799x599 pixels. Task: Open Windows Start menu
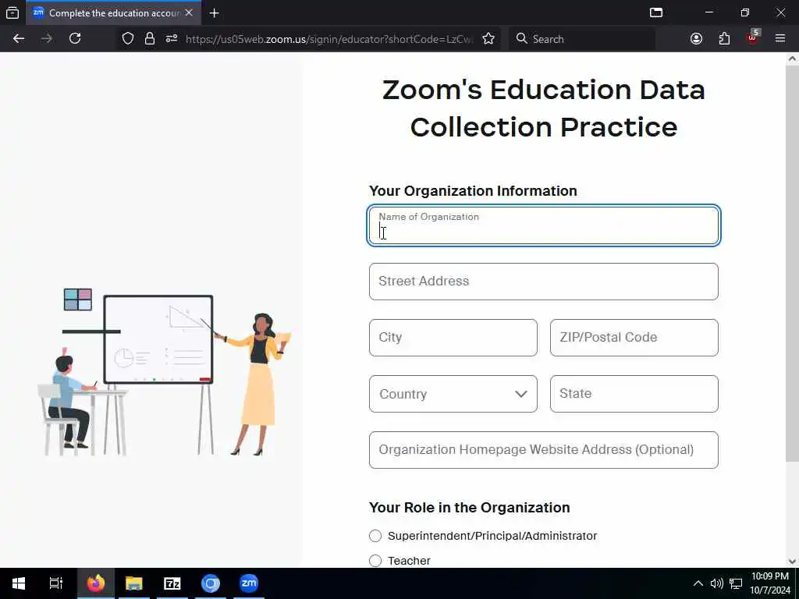[19, 583]
